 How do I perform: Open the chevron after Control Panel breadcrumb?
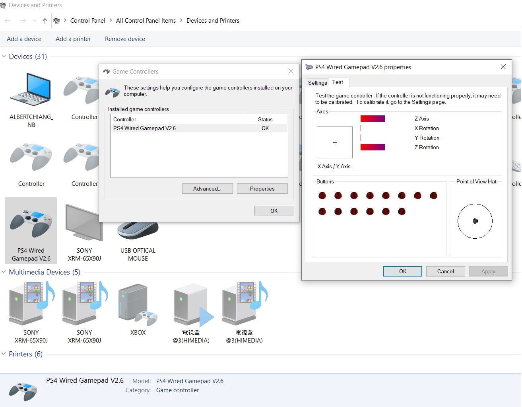click(x=111, y=20)
